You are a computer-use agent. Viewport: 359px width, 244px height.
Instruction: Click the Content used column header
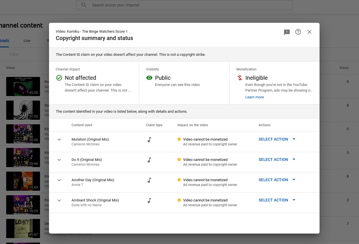coord(82,125)
